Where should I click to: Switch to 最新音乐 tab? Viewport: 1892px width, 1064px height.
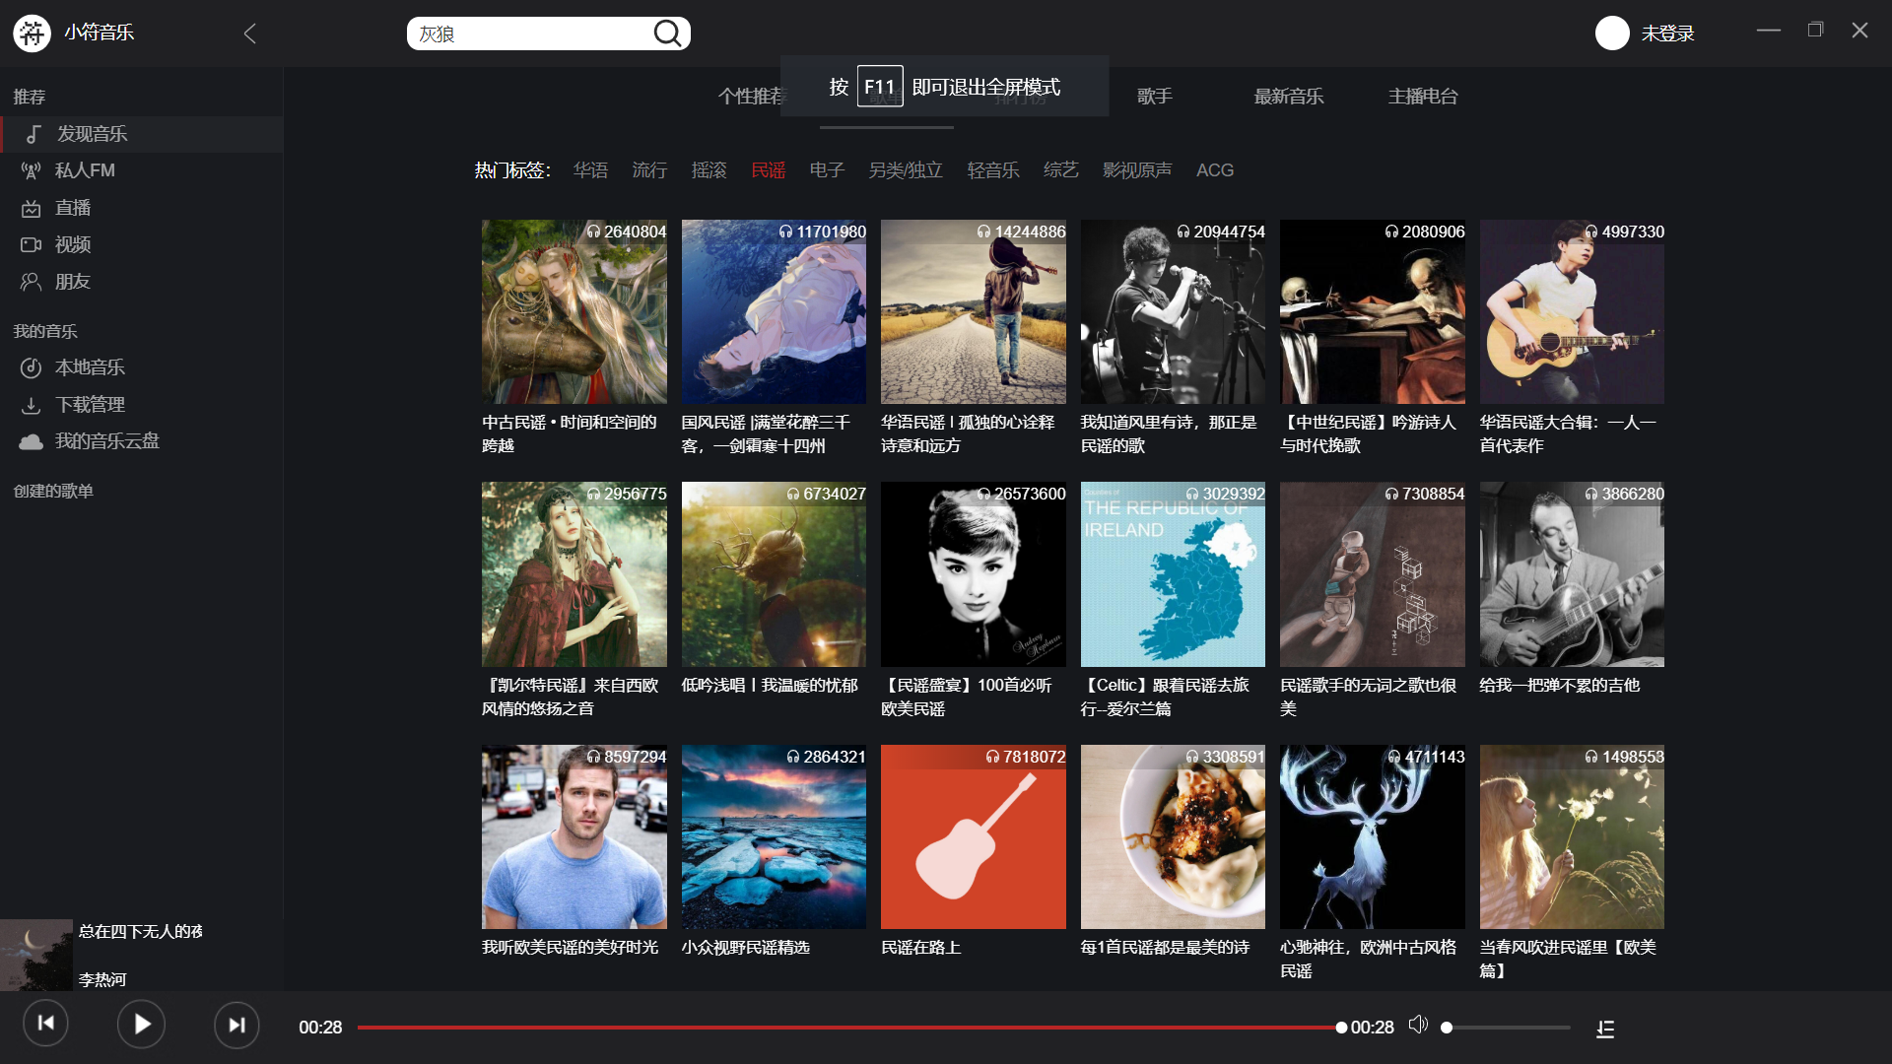click(1288, 97)
